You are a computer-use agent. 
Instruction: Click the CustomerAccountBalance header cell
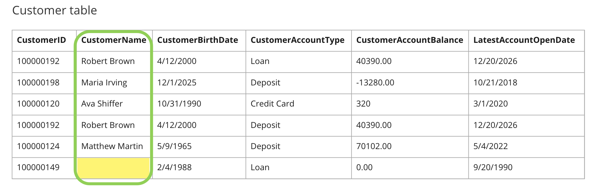pyautogui.click(x=410, y=40)
